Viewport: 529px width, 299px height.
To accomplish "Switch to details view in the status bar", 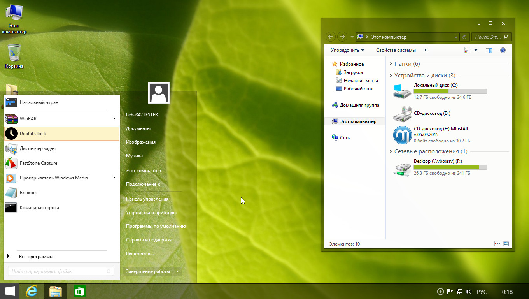I will (497, 244).
